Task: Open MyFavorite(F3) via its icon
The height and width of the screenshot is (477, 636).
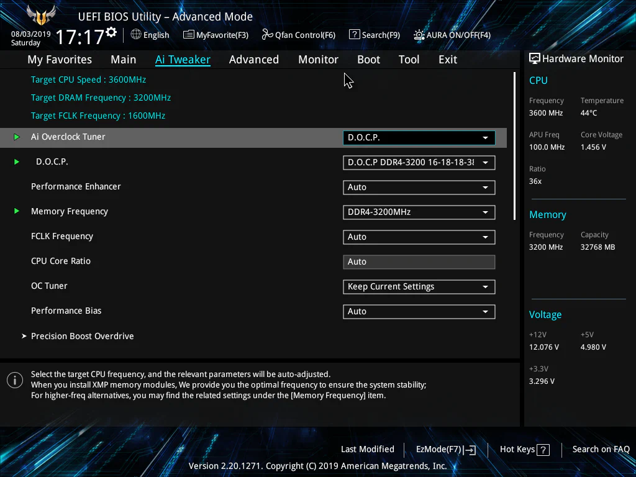Action: pyautogui.click(x=189, y=35)
